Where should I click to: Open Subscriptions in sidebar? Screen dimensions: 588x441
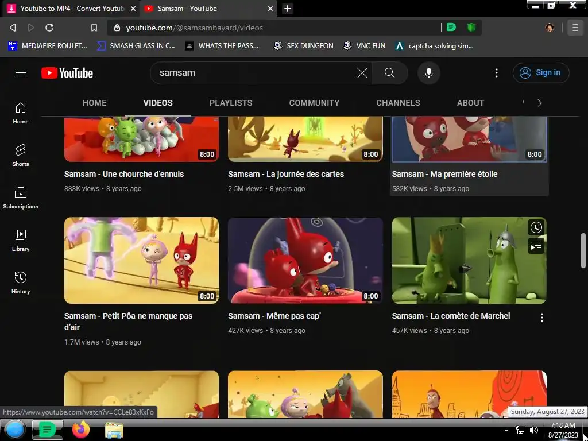[21, 198]
